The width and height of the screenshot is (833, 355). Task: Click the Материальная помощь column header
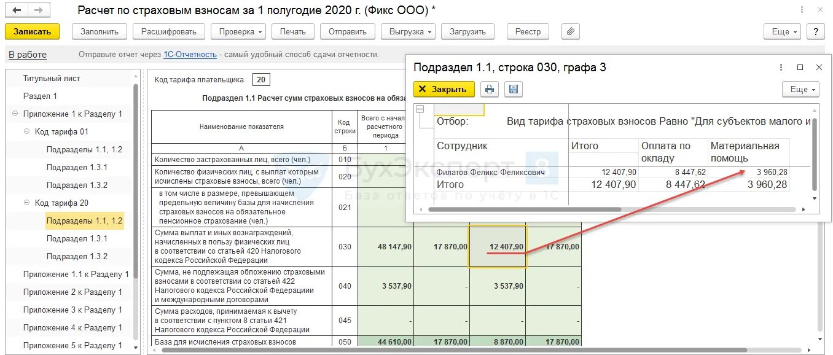tap(748, 152)
